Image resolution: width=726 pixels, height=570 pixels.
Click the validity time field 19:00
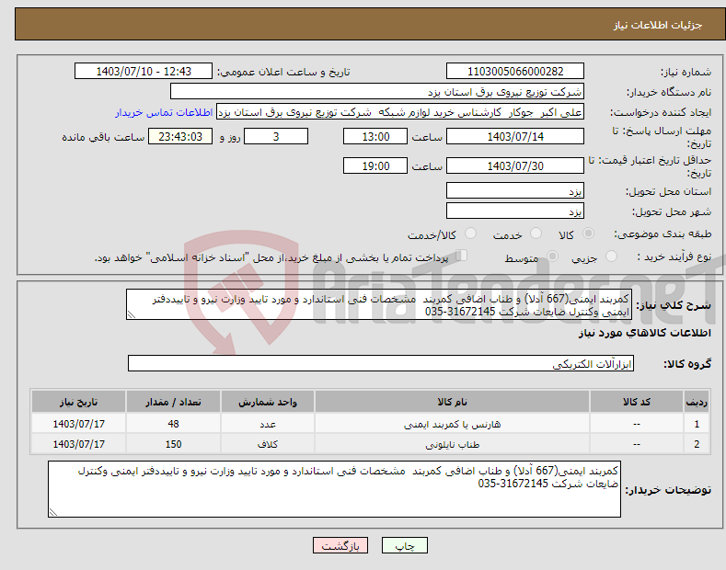pos(375,165)
